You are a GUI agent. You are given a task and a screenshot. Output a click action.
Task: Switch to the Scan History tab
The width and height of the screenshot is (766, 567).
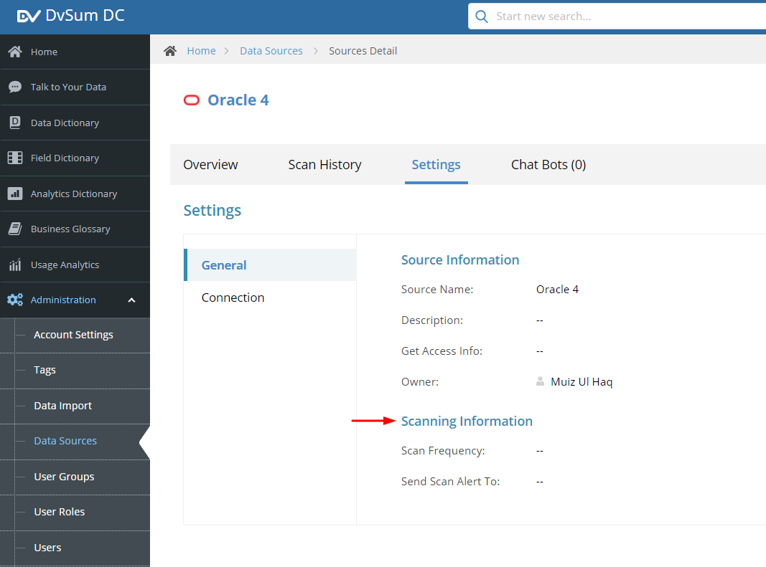tap(325, 164)
